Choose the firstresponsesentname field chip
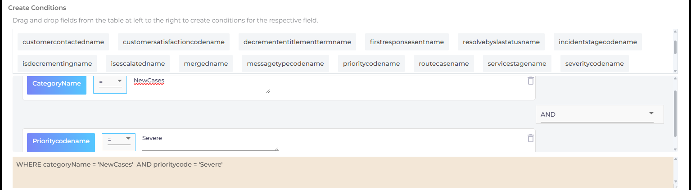The height and width of the screenshot is (190, 691). click(x=407, y=42)
